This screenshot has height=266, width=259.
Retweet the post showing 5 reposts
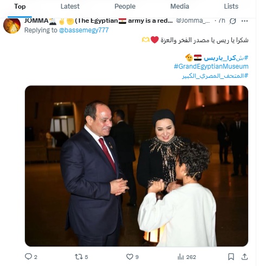tap(79, 257)
